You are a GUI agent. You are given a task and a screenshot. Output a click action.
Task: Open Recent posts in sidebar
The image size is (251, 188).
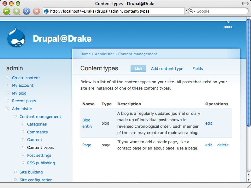pos(24,101)
